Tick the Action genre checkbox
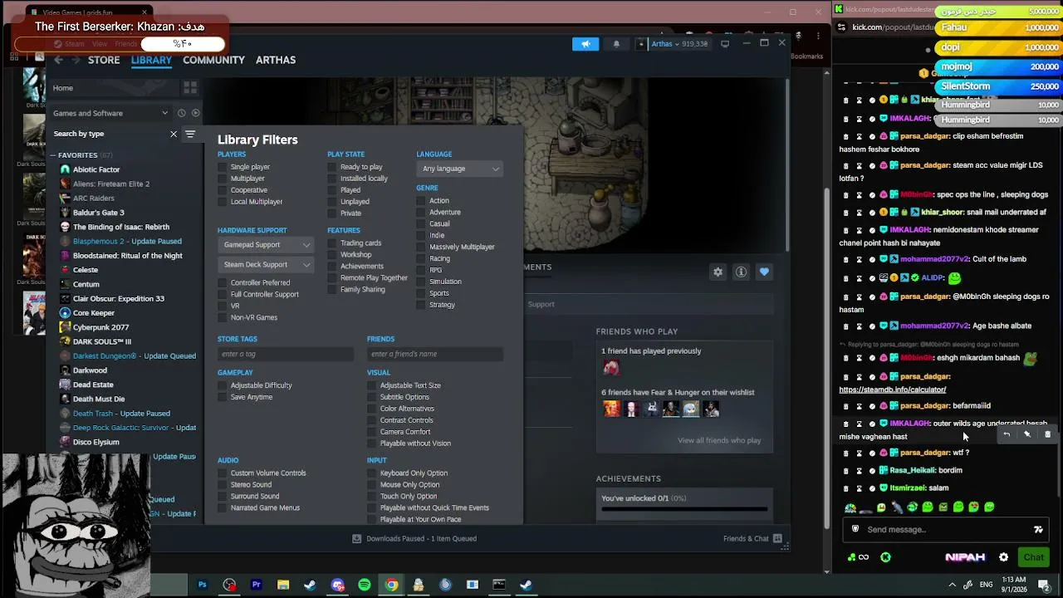The image size is (1063, 598). (x=421, y=200)
